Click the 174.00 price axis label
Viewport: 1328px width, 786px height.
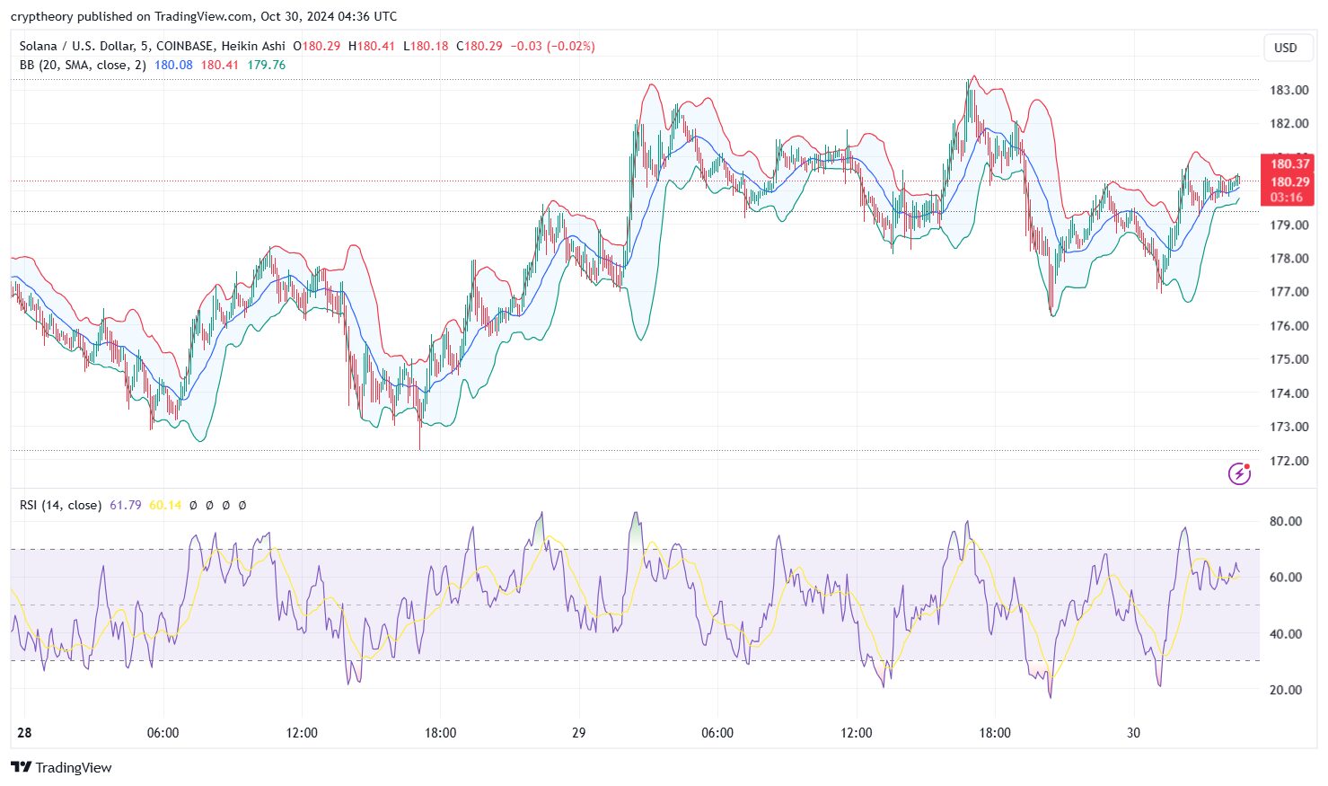1288,393
